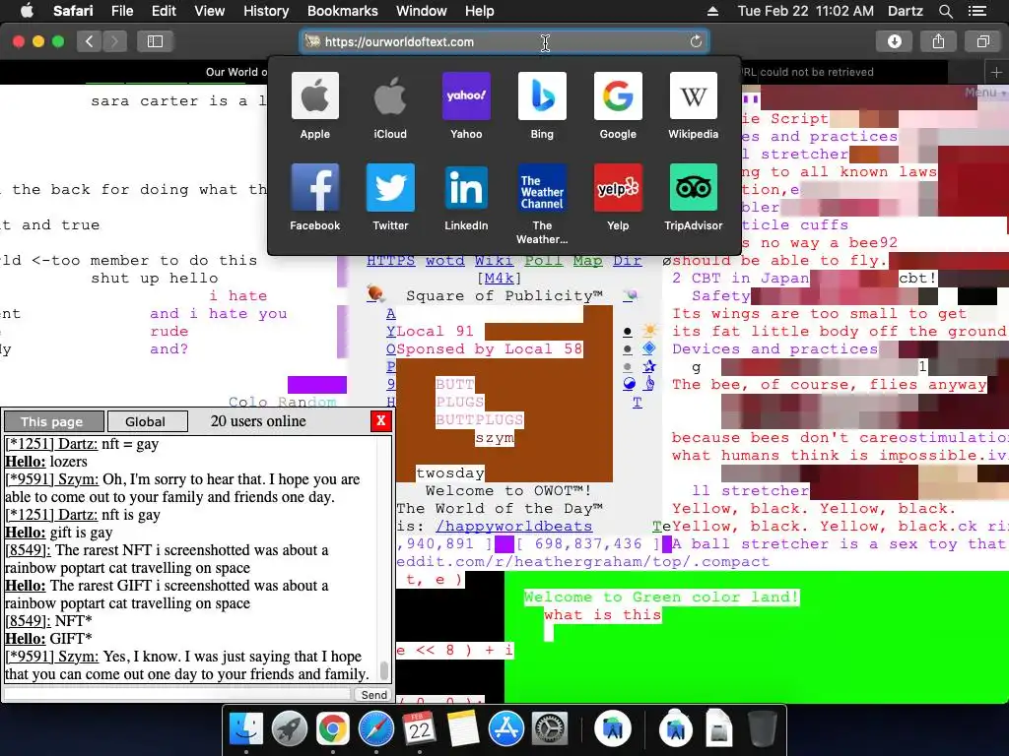Open the page Menu dropdown at top right
The image size is (1009, 756).
pyautogui.click(x=984, y=93)
